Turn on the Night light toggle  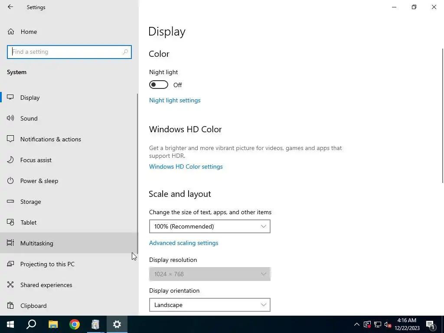159,85
